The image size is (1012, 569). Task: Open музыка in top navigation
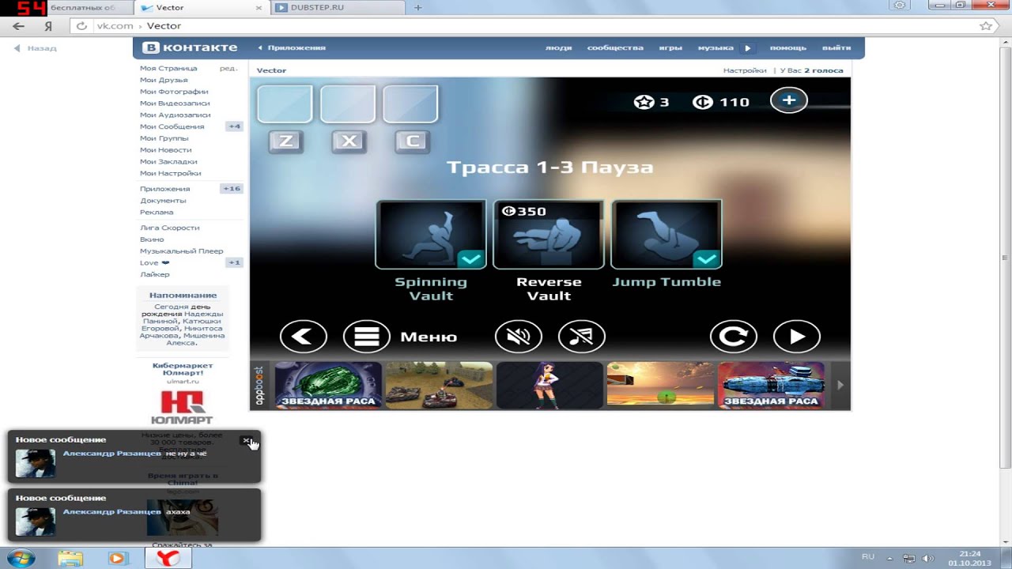pyautogui.click(x=716, y=47)
